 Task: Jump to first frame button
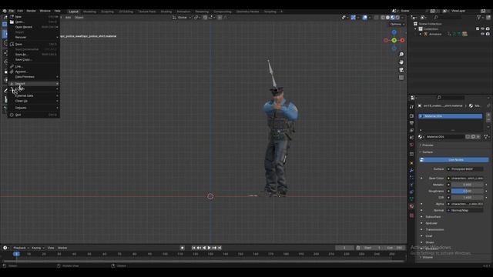[193, 248]
